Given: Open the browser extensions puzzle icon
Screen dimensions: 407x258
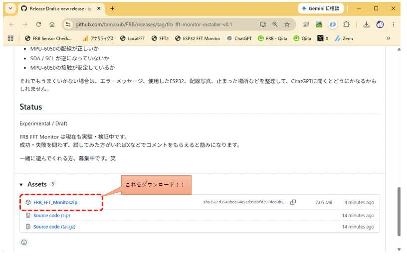Looking at the screenshot, I should coord(346,24).
